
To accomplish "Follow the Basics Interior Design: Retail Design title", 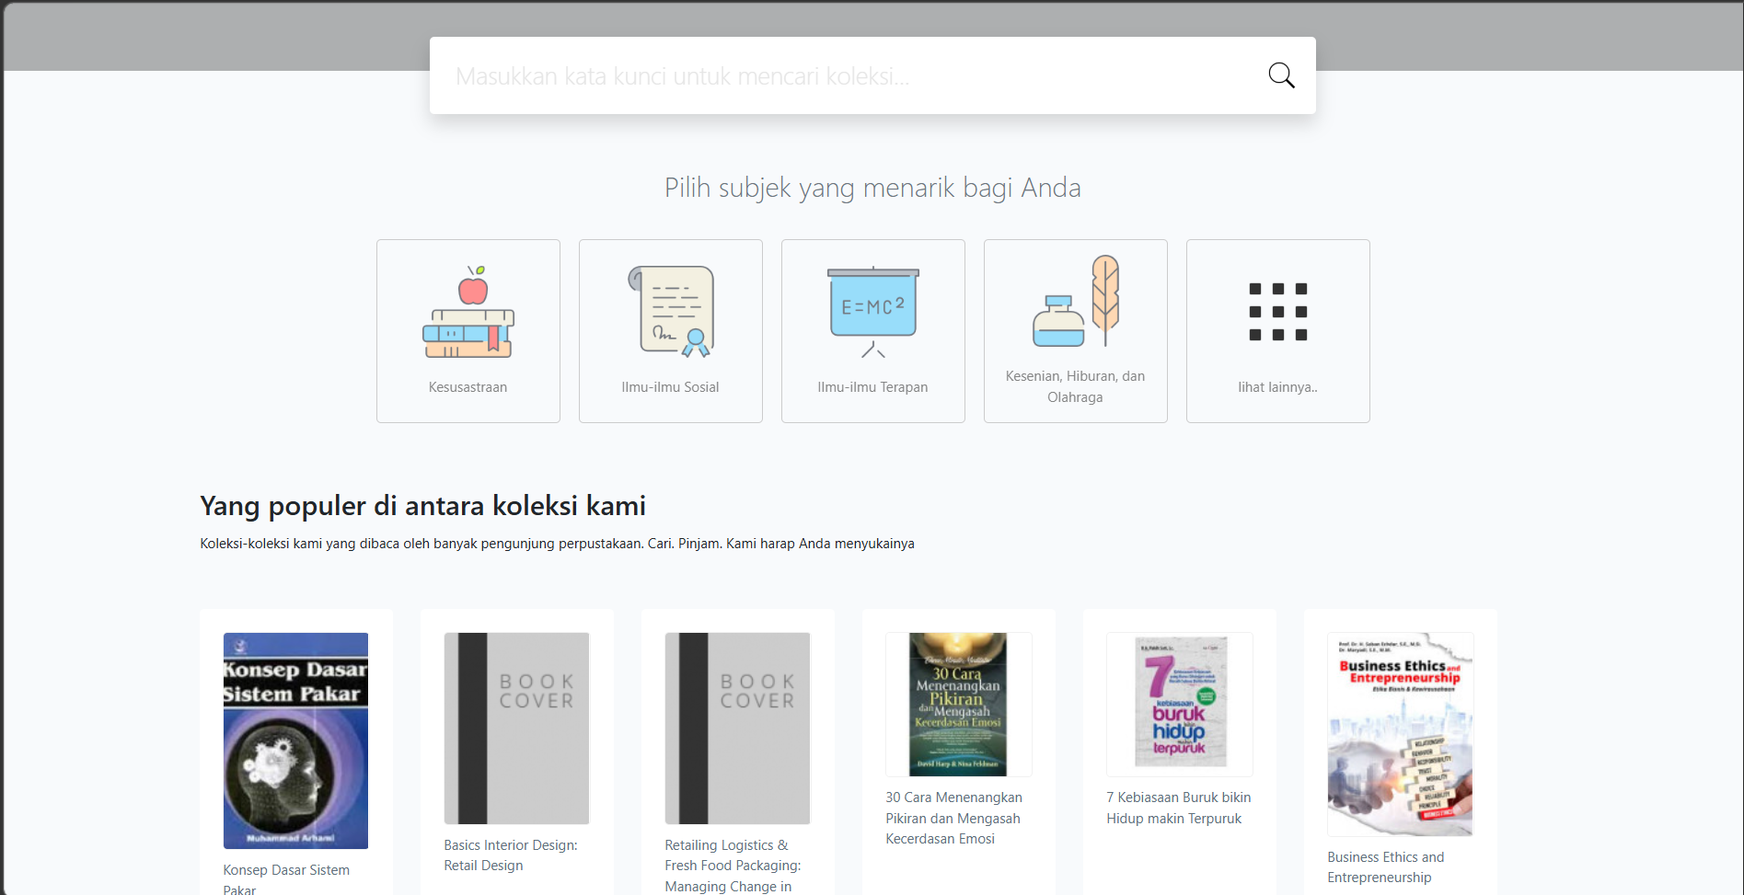I will point(510,855).
